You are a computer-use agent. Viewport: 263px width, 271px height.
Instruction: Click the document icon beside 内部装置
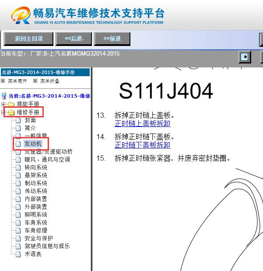(x=18, y=199)
